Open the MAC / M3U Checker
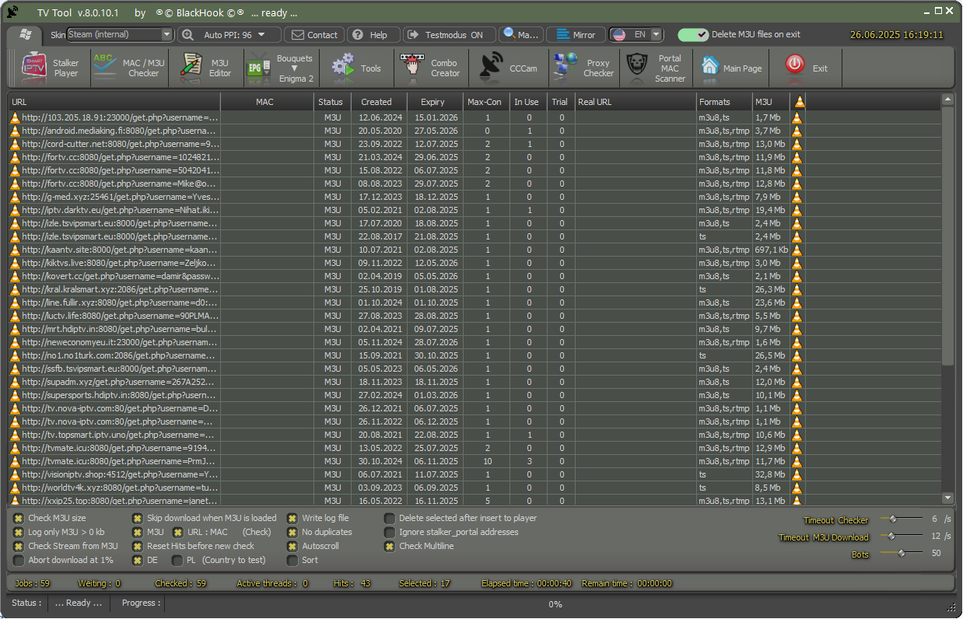The image size is (963, 619). 129,68
